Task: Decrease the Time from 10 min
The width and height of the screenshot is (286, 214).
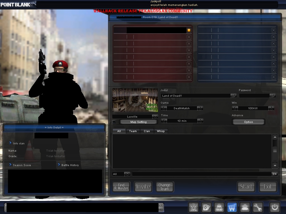Action: tap(164, 121)
